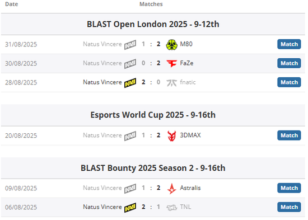Click the FaZe team logo icon

point(172,63)
